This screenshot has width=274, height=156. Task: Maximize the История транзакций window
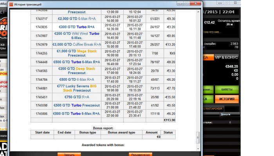click(187, 3)
